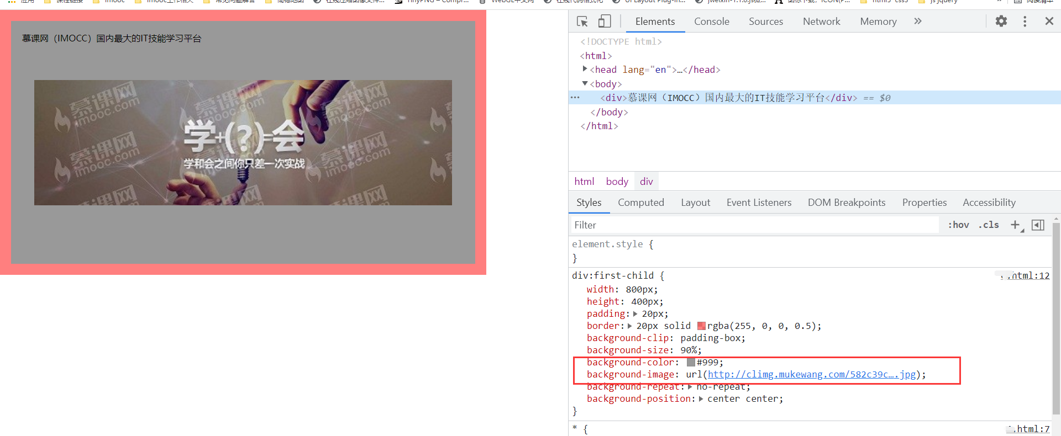This screenshot has width=1061, height=436.
Task: Open the Memory tab
Action: click(878, 22)
